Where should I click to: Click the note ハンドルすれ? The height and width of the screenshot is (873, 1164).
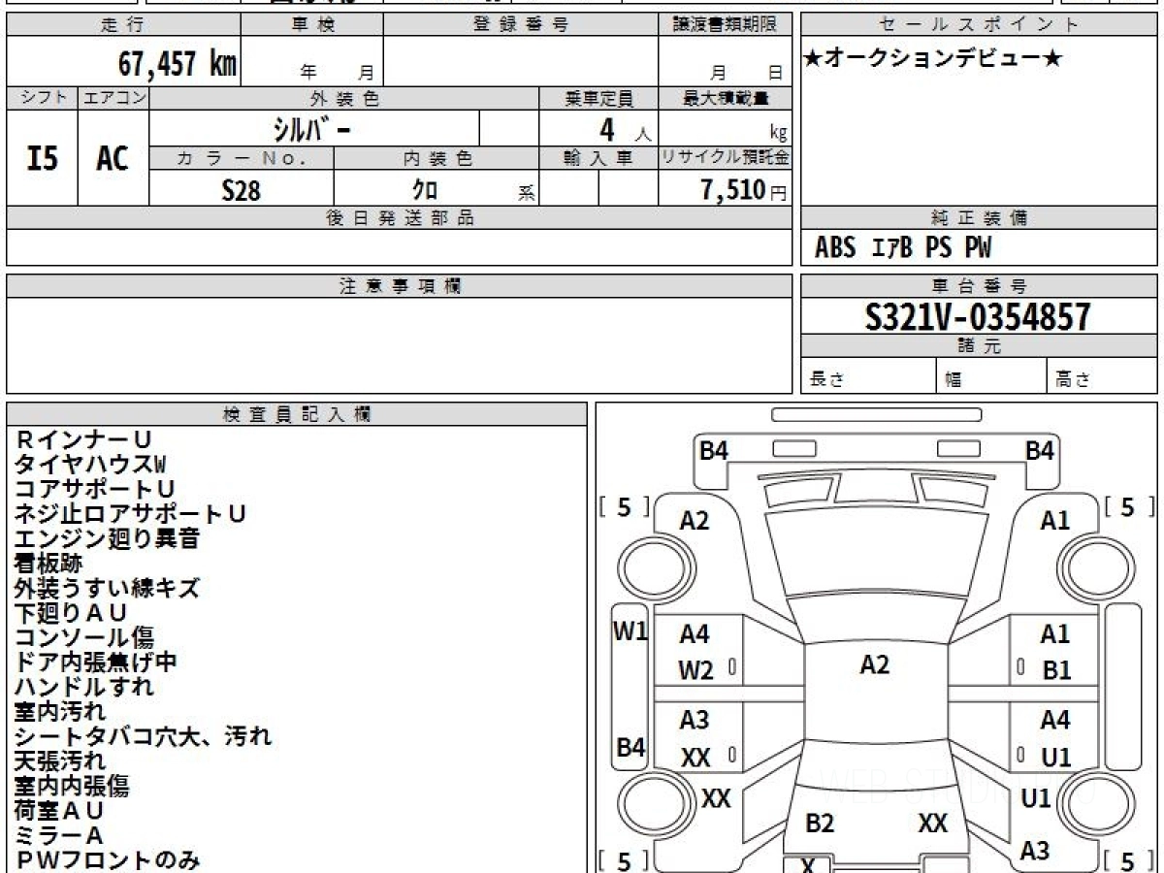(x=83, y=687)
